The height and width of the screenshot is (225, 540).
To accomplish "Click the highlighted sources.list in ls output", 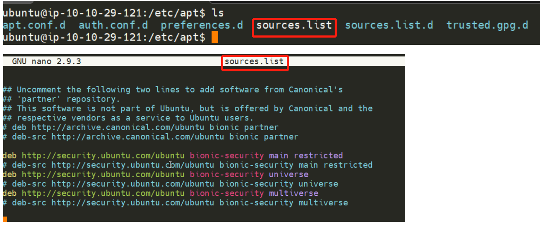I will (294, 25).
